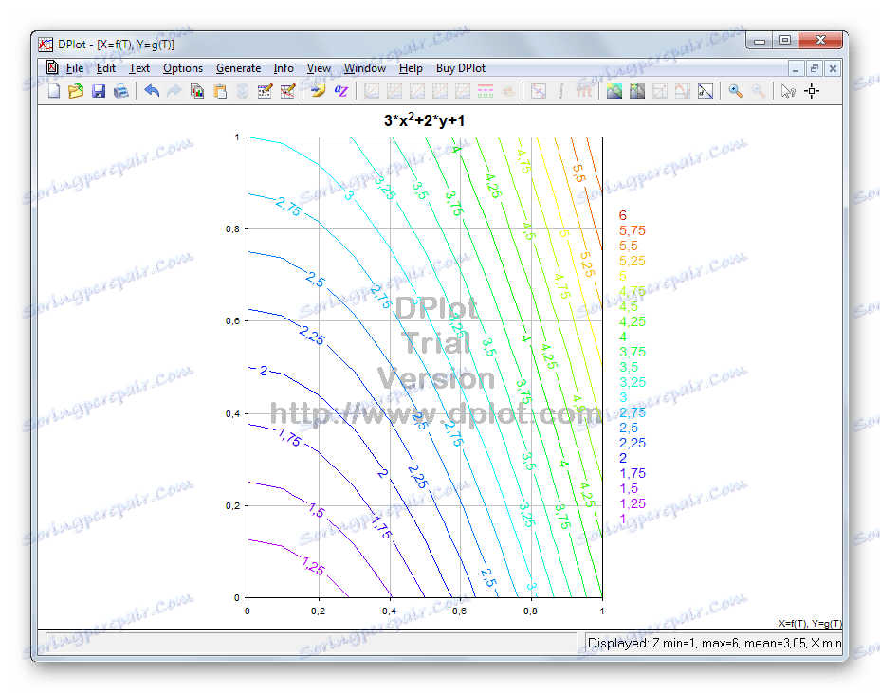Viewport: 880px width, 693px height.
Task: Select the crosshair cursor tool
Action: (812, 91)
